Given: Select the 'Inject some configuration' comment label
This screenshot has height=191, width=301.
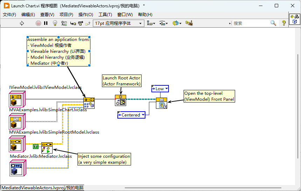Looking at the screenshot, I should pos(104,159).
